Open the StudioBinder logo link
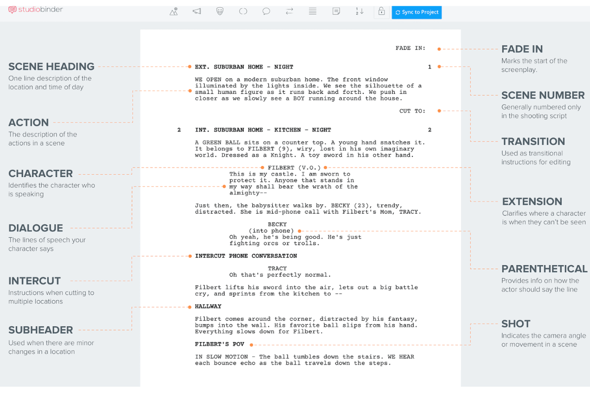Viewport: 590px width, 393px height. tap(36, 9)
